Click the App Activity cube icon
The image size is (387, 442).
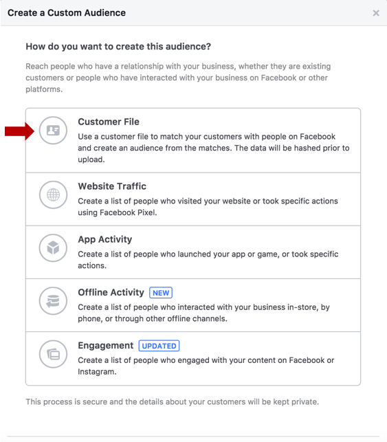tap(53, 248)
